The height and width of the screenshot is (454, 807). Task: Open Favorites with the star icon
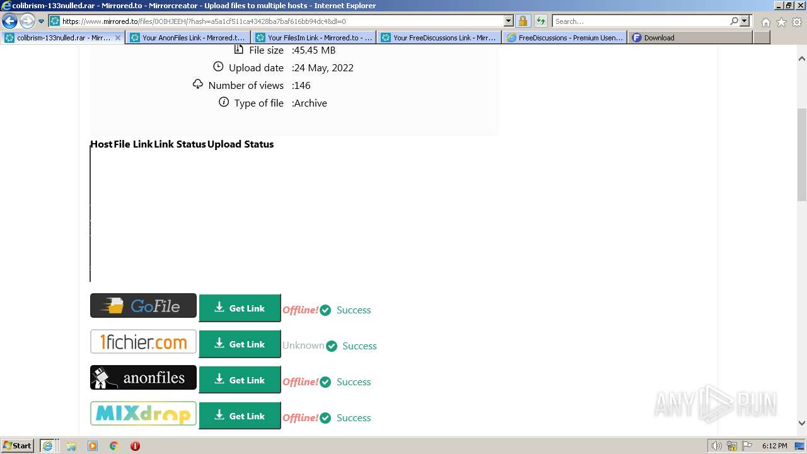(781, 22)
